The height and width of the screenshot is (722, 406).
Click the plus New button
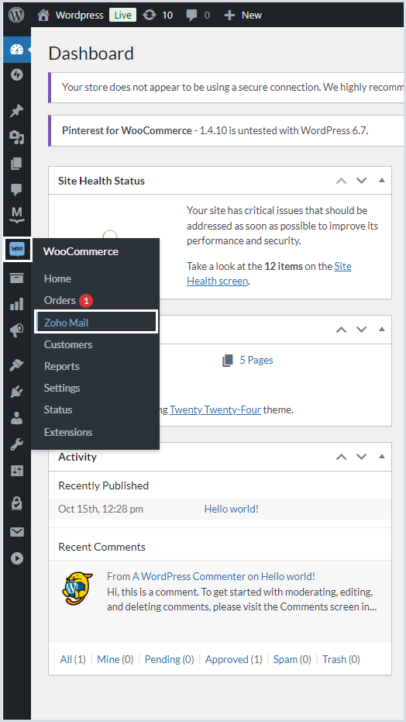pos(243,15)
